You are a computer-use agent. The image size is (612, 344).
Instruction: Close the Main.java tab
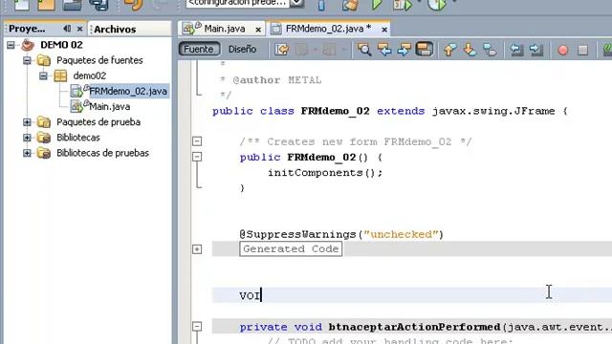click(x=258, y=30)
